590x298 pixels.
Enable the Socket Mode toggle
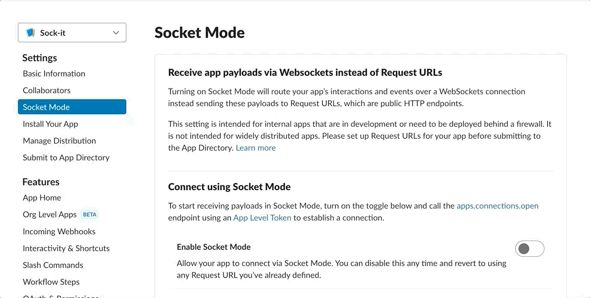(529, 249)
